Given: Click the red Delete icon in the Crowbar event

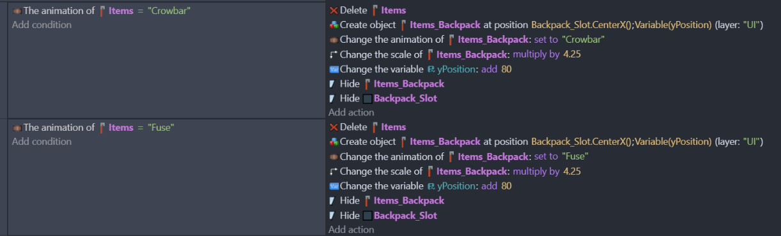Looking at the screenshot, I should 334,10.
